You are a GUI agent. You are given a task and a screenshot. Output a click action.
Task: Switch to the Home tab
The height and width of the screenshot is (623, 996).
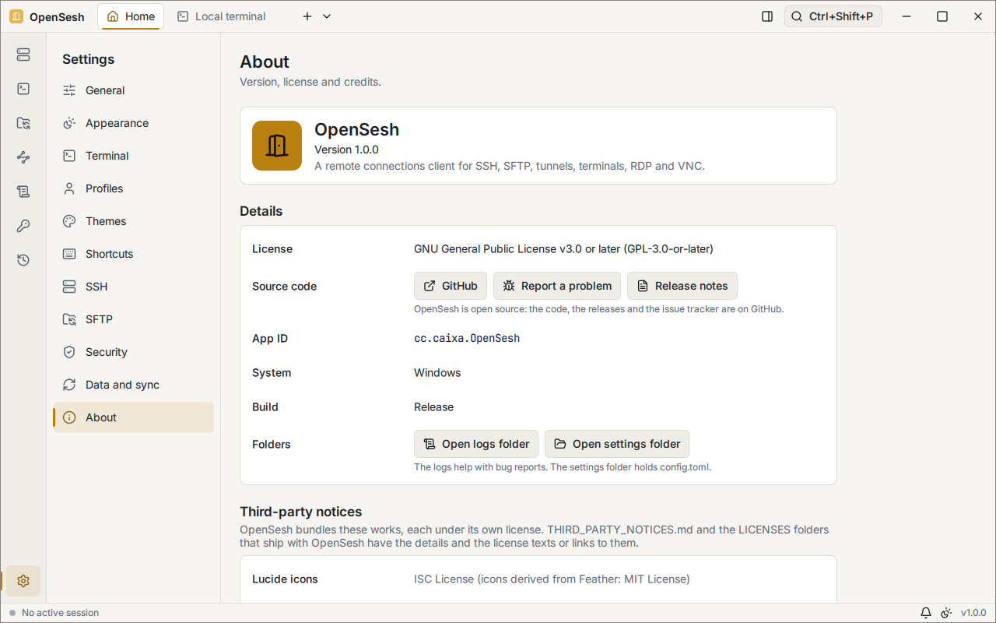[x=131, y=16]
